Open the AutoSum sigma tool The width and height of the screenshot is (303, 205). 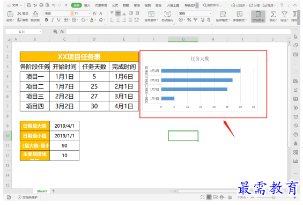pyautogui.click(x=273, y=14)
